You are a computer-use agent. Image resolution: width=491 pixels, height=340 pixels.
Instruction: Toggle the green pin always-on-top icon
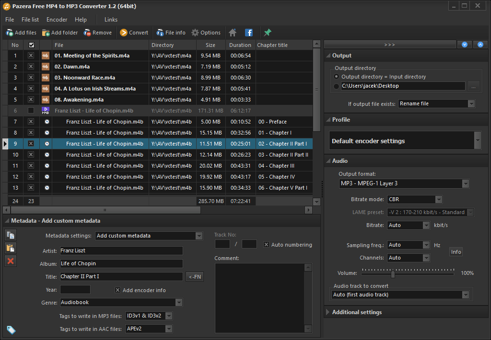click(268, 32)
